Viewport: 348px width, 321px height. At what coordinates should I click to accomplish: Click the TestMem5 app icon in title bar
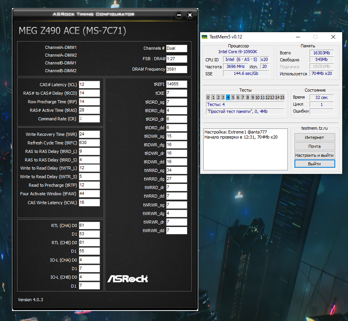pyautogui.click(x=204, y=37)
